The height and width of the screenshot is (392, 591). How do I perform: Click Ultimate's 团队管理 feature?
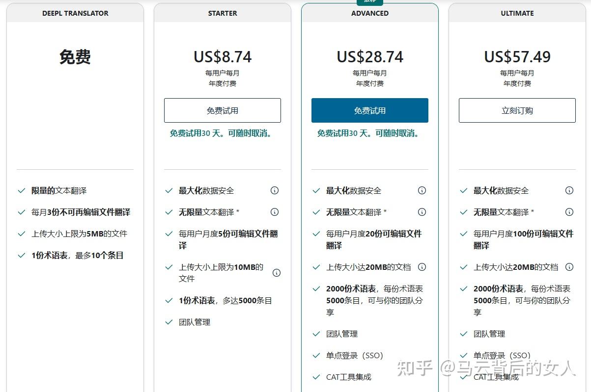pos(489,334)
